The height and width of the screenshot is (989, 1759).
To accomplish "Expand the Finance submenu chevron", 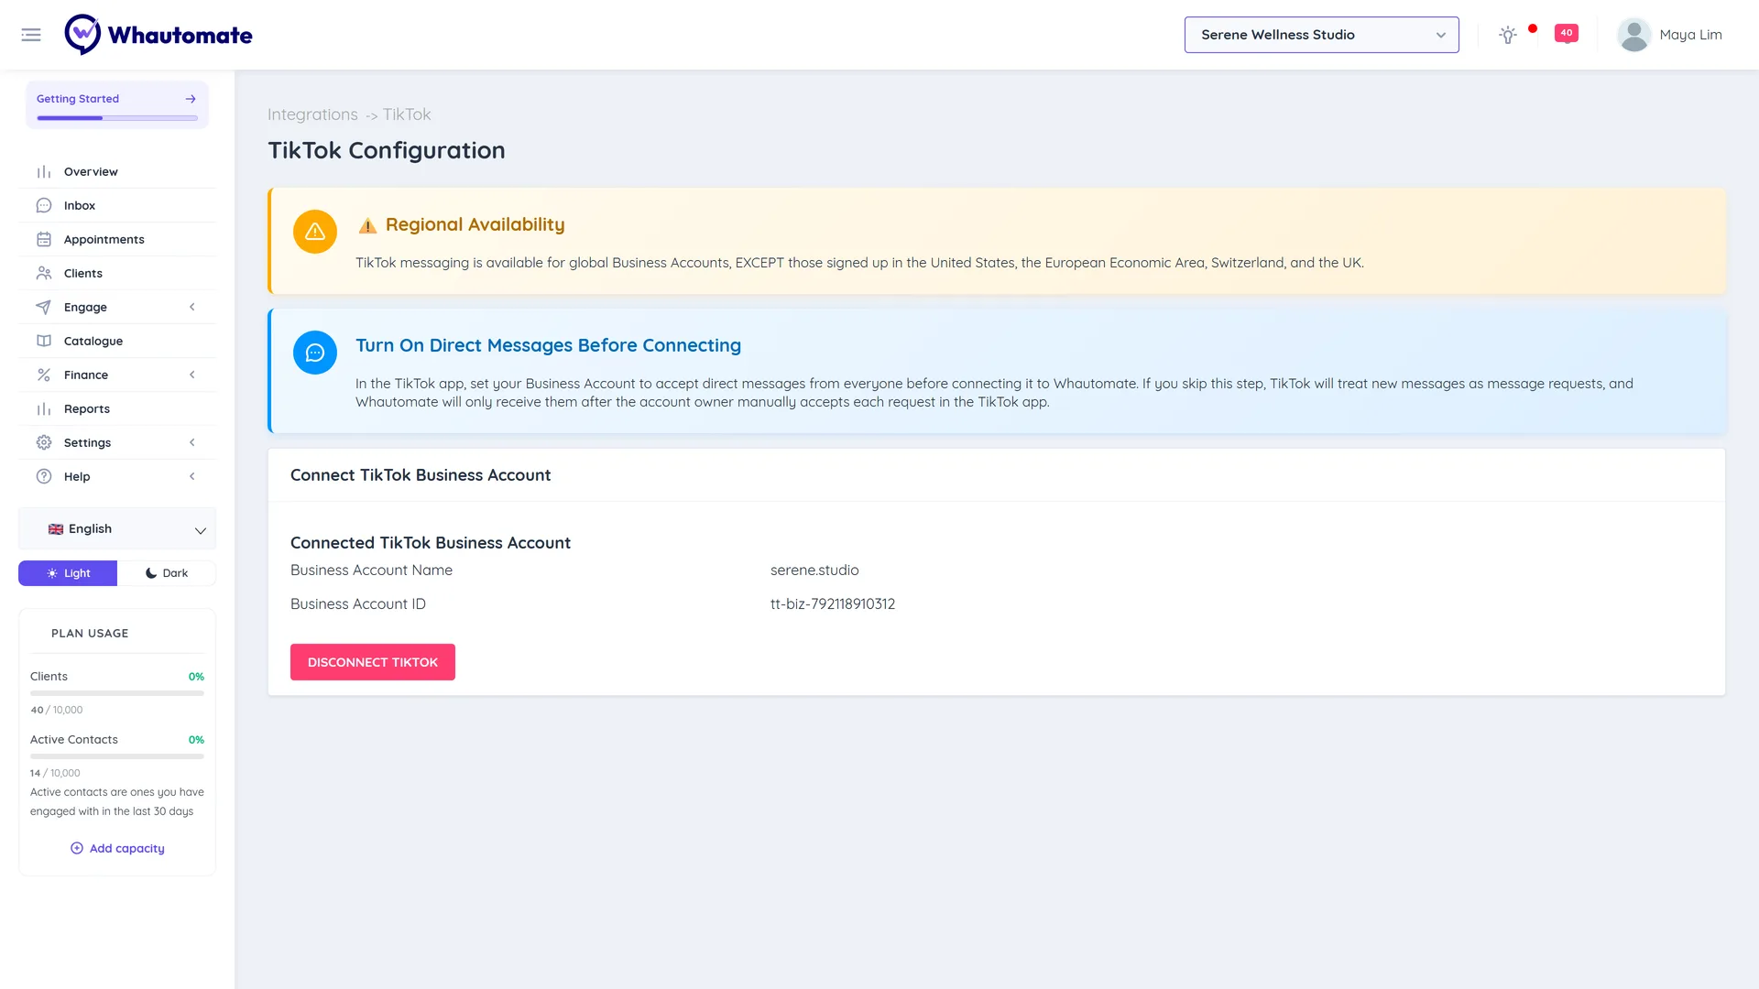I will (x=192, y=375).
